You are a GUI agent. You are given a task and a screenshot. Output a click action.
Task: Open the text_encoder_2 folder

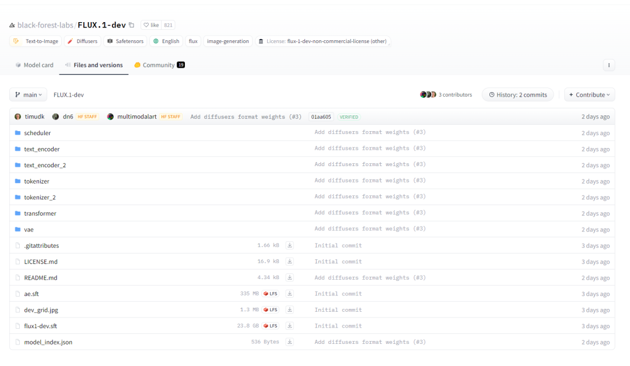44,165
